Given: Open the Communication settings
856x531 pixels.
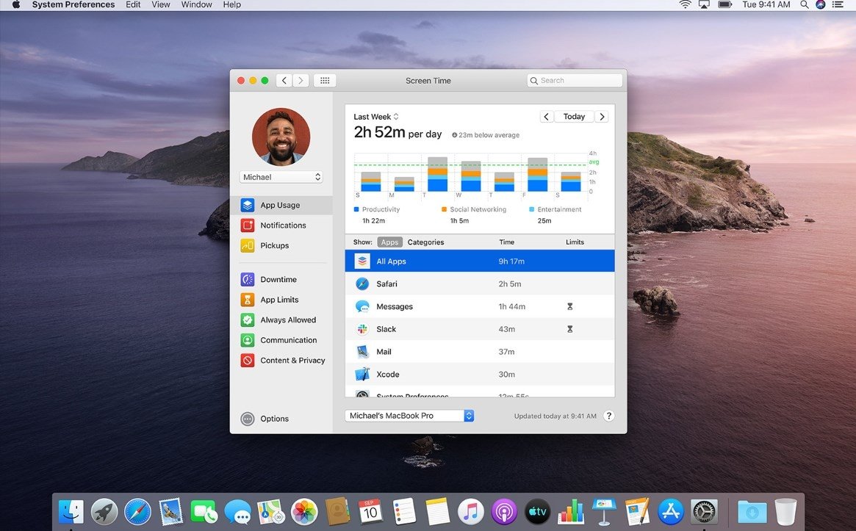Looking at the screenshot, I should click(x=289, y=339).
